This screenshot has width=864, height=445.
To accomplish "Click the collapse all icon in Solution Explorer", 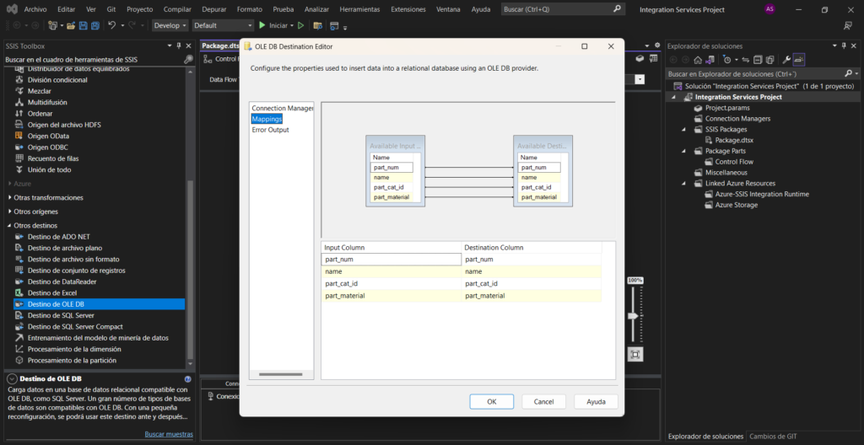I will click(758, 60).
